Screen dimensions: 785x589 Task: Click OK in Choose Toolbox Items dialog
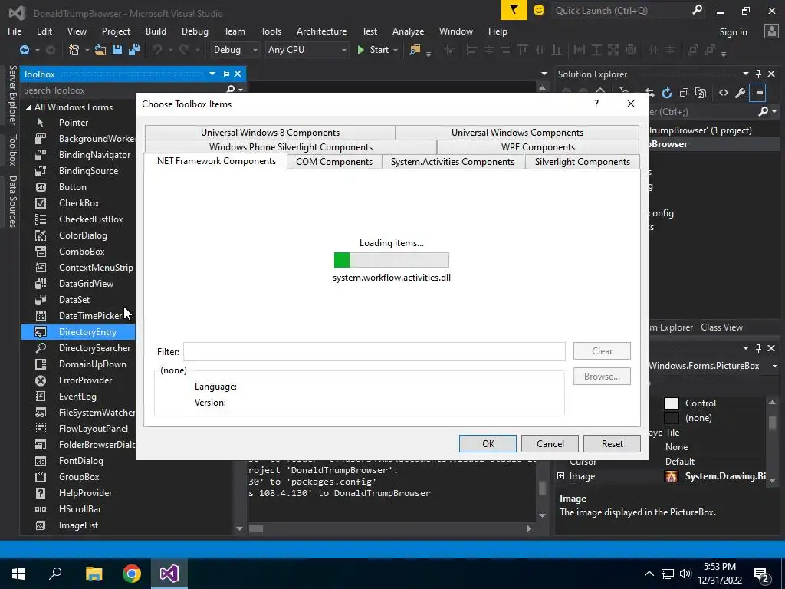[488, 444]
